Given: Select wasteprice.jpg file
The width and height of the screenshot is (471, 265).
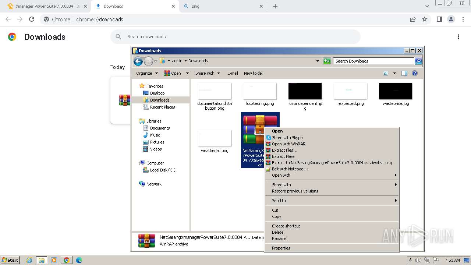Looking at the screenshot, I should click(x=396, y=94).
